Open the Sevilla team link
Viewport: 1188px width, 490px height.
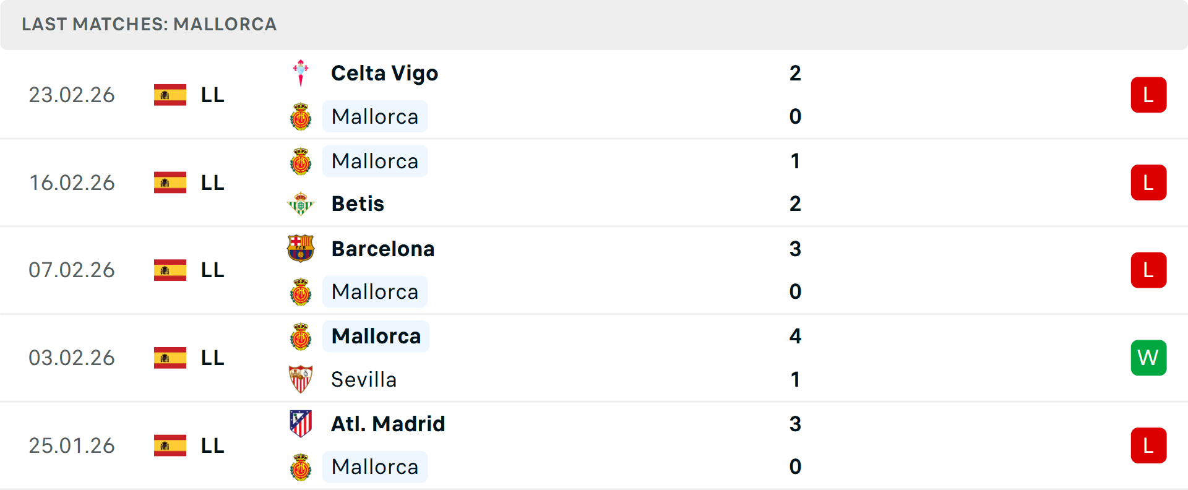[364, 379]
